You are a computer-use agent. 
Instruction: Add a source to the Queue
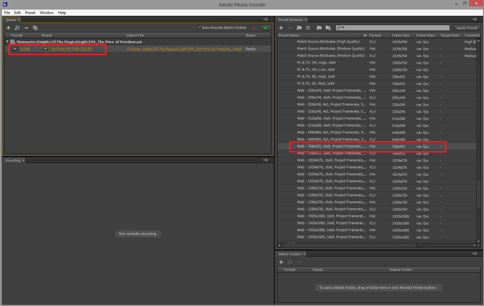pyautogui.click(x=8, y=28)
